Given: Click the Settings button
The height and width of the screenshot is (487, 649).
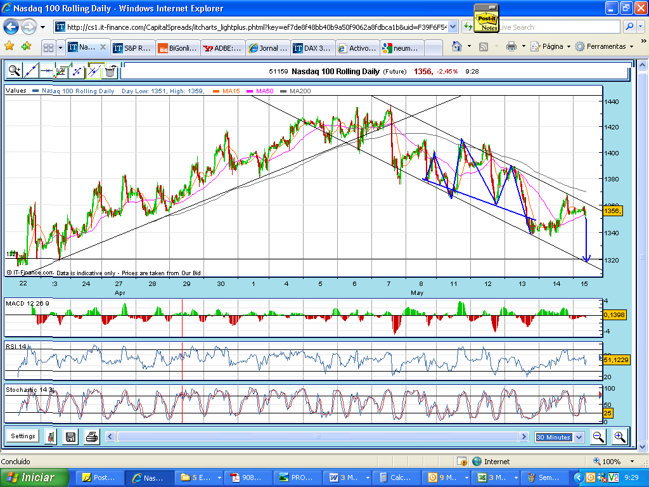Looking at the screenshot, I should (23, 436).
